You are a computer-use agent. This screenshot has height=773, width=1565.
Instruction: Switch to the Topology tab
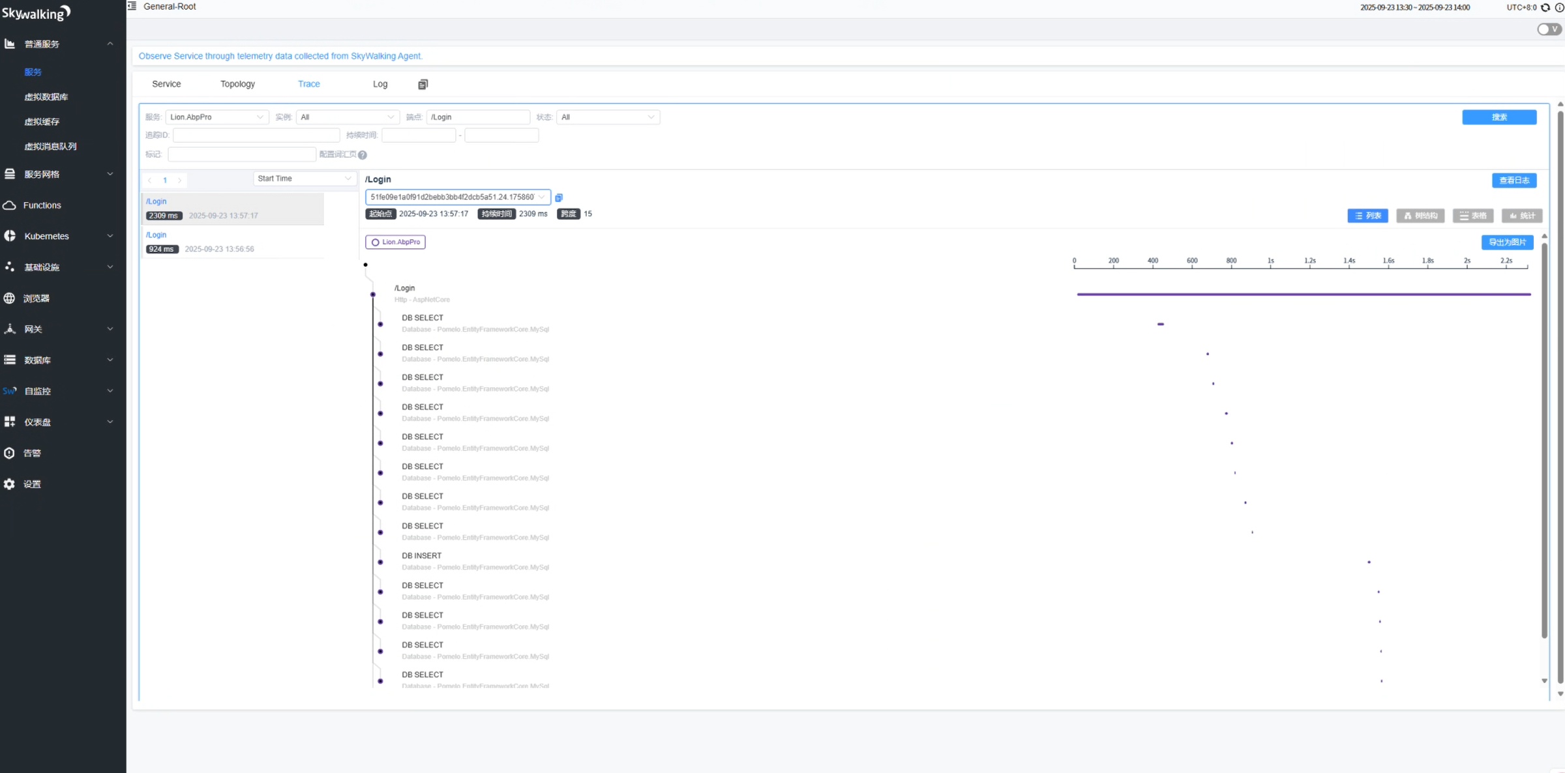[x=237, y=84]
